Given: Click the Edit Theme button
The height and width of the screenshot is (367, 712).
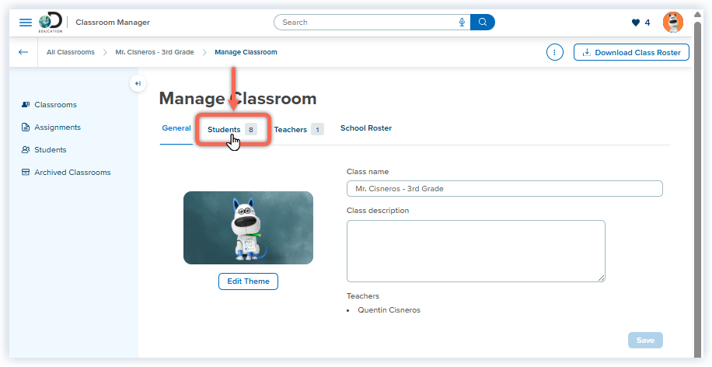Looking at the screenshot, I should click(248, 281).
